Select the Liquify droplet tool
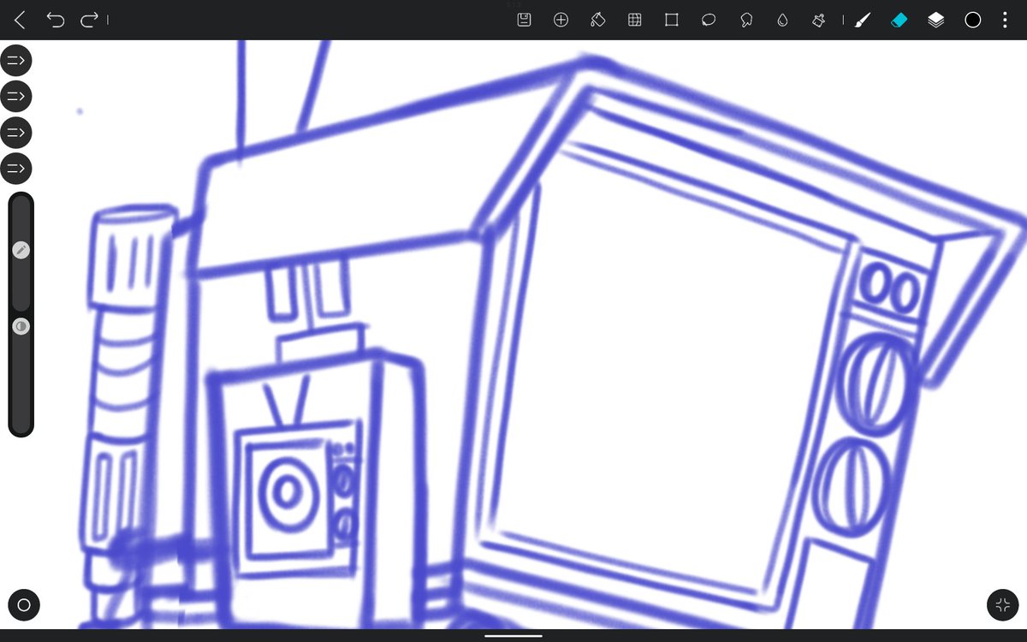The width and height of the screenshot is (1027, 642). pyautogui.click(x=782, y=19)
